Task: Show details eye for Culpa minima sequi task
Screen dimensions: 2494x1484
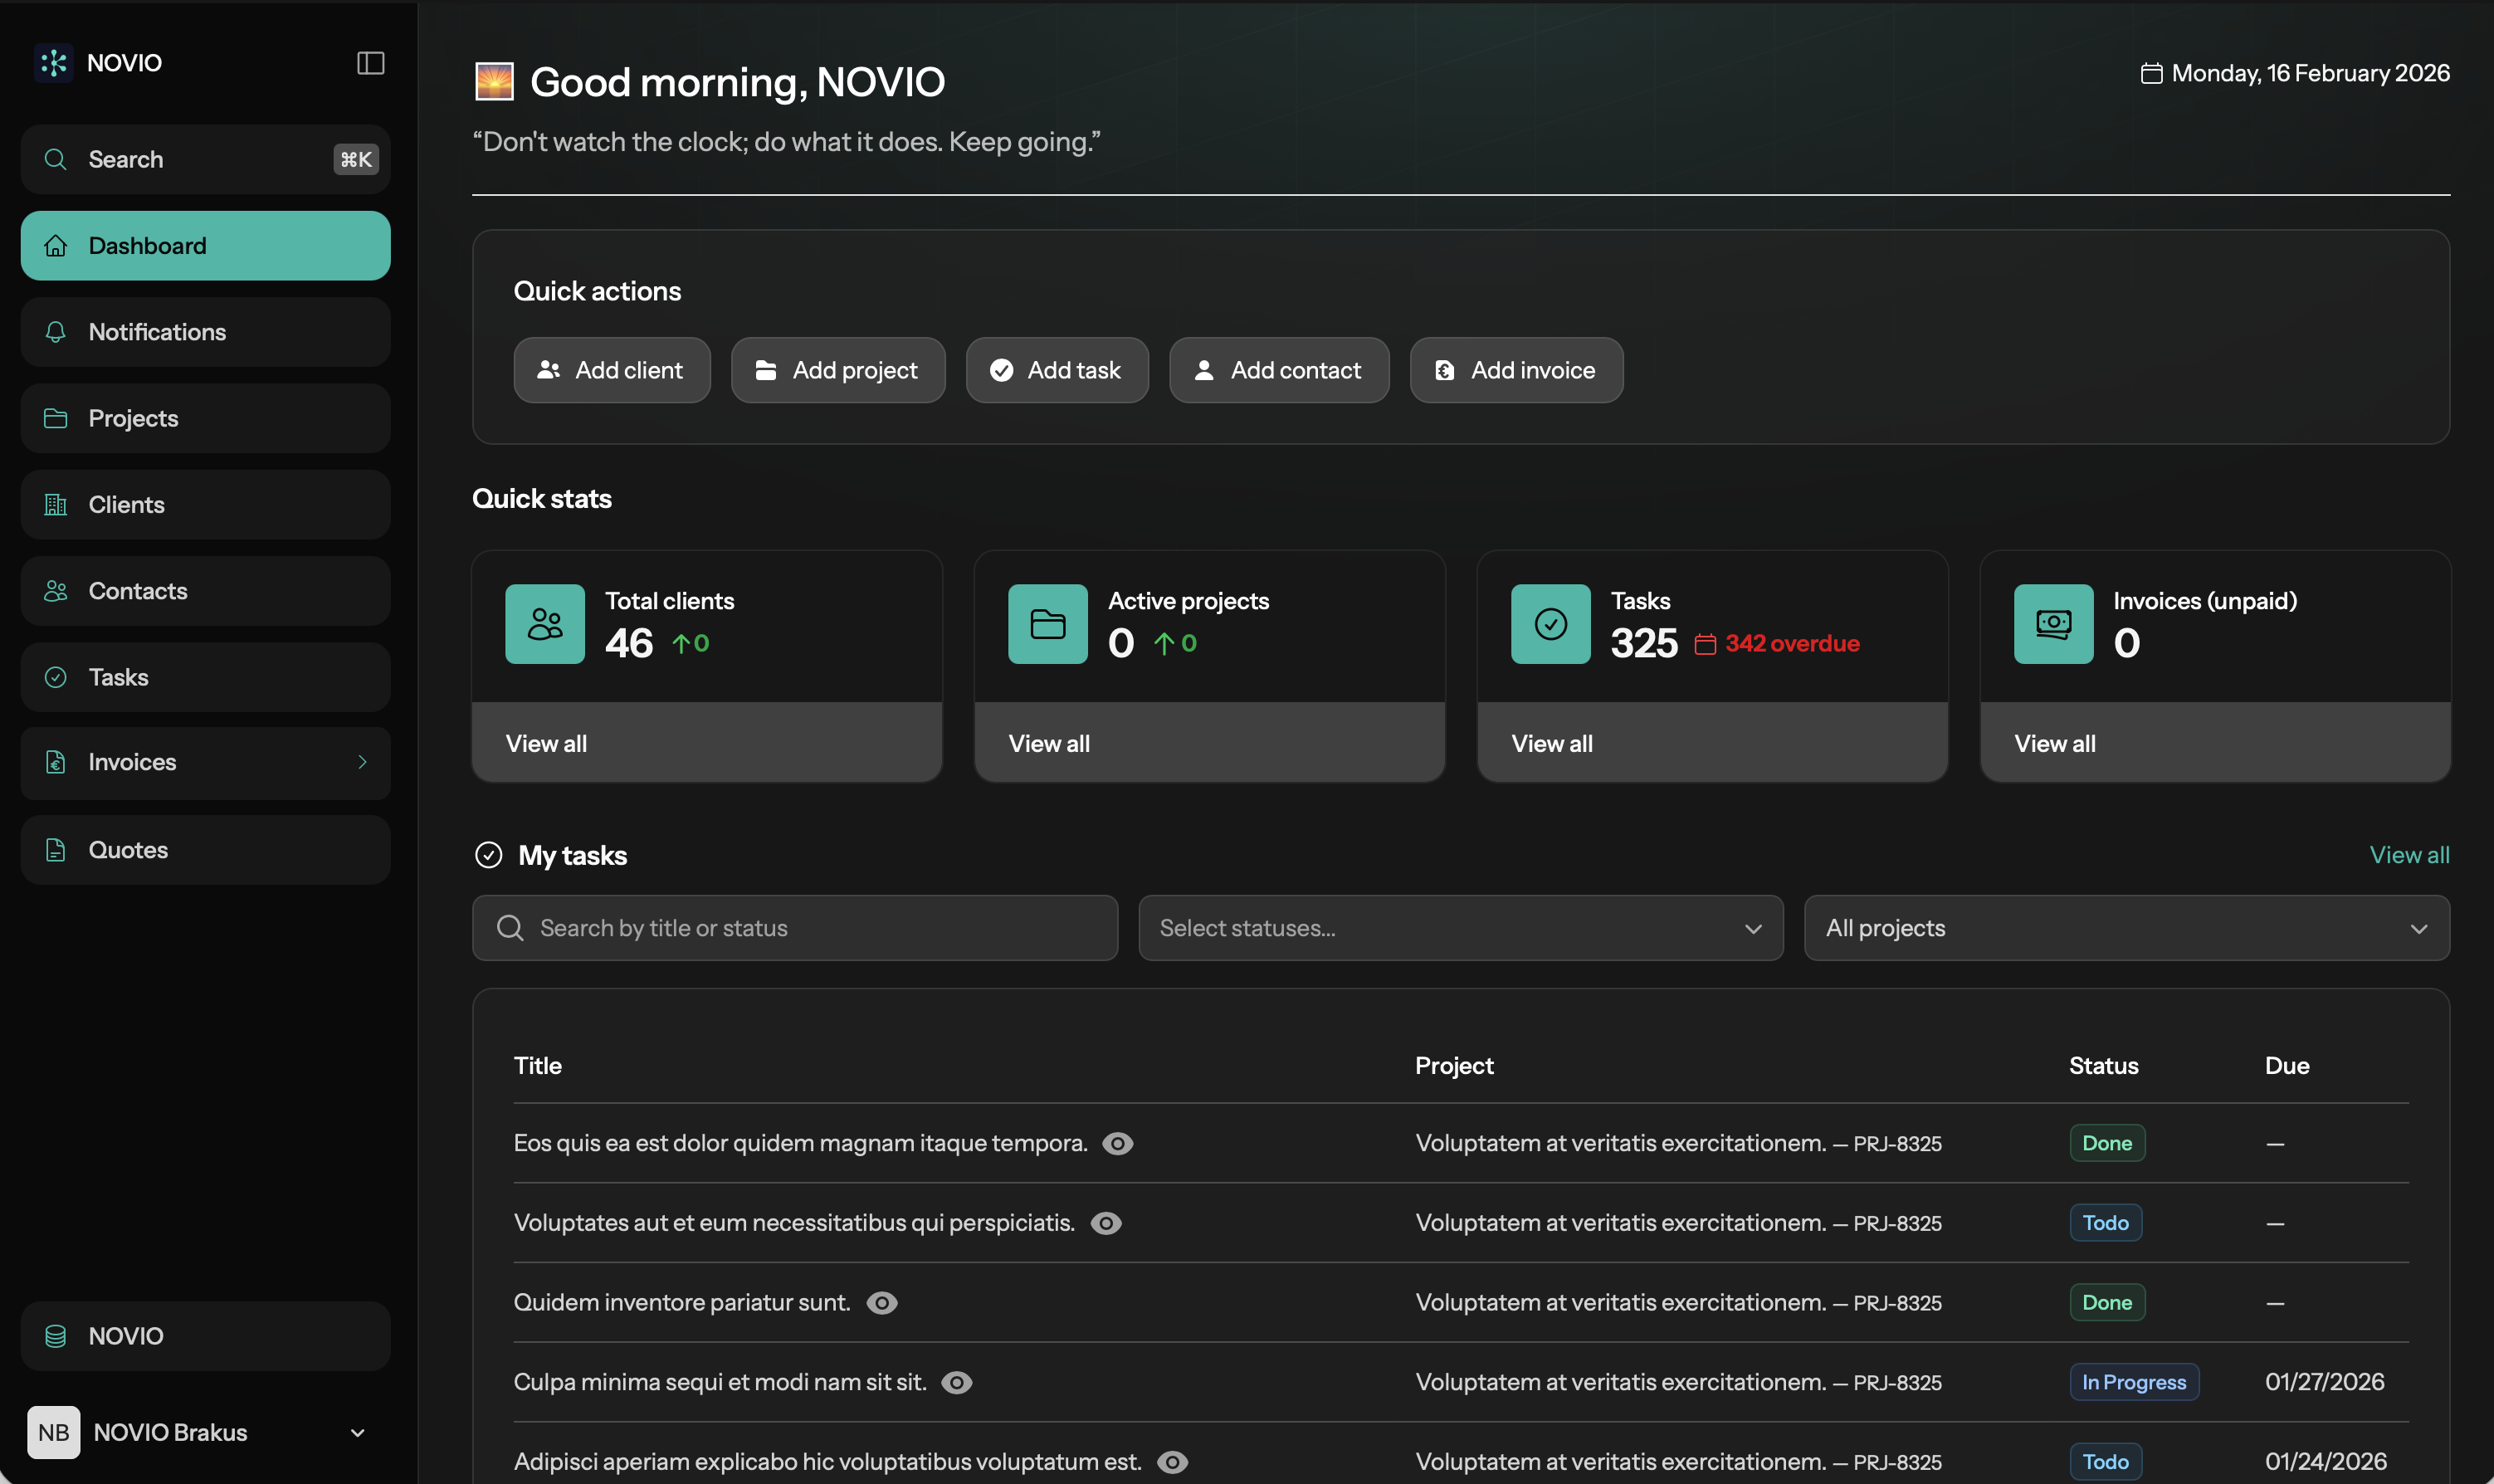Action: pos(957,1382)
